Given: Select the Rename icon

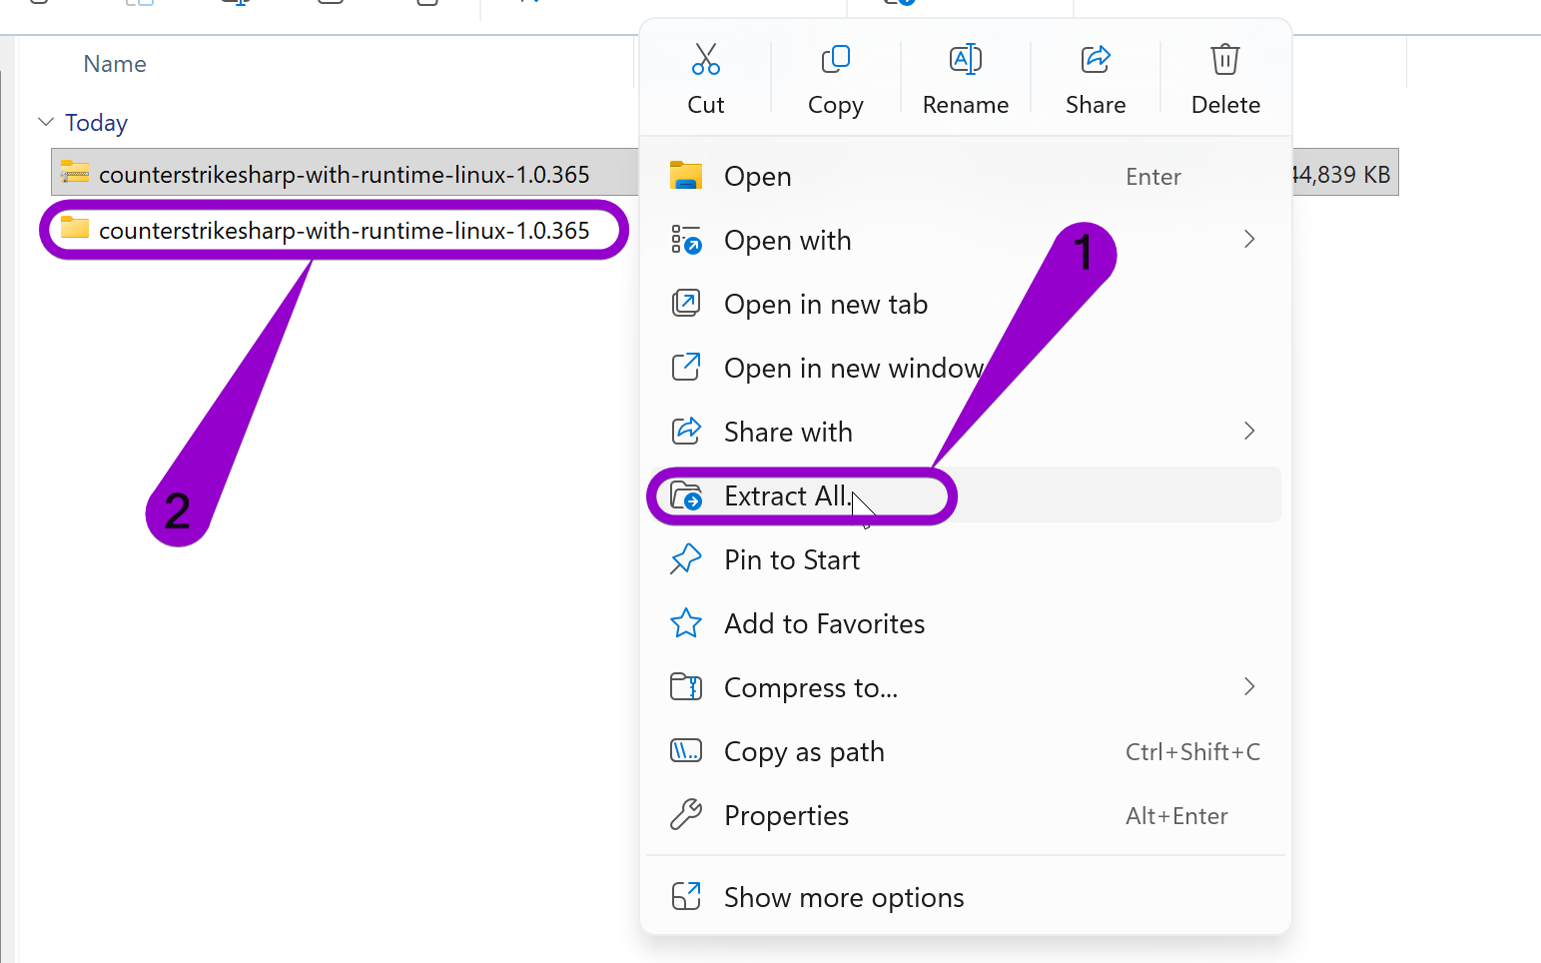Looking at the screenshot, I should point(966,60).
